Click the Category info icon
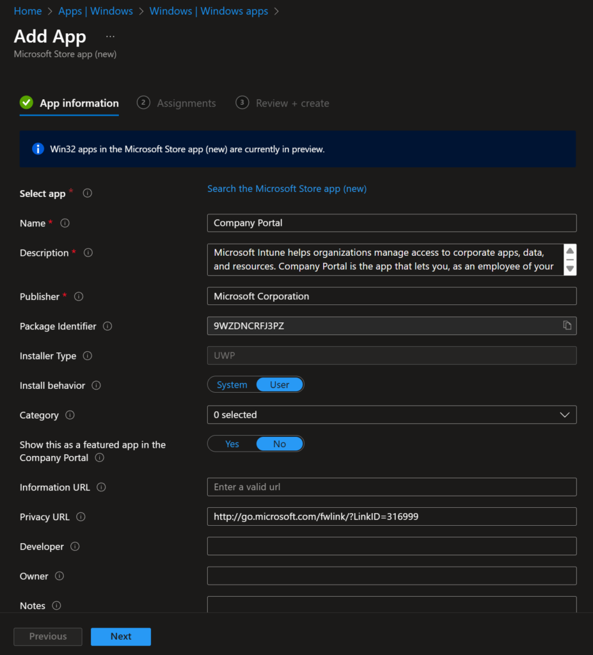This screenshot has width=593, height=655. pos(70,415)
